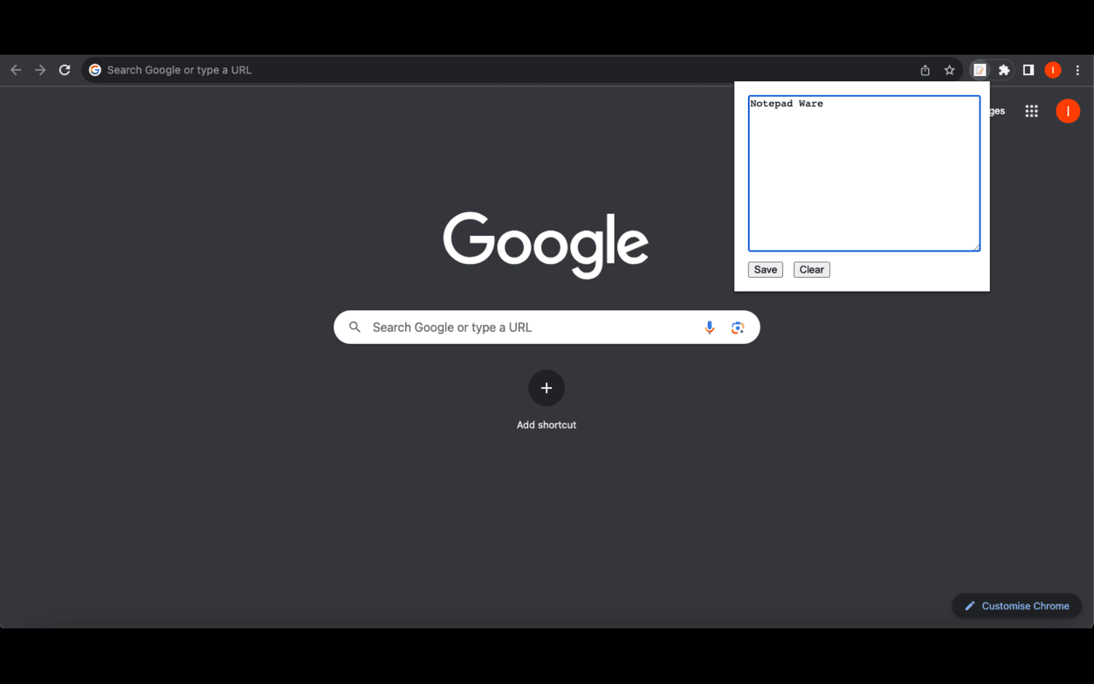Open the Google apps grid

click(1032, 111)
